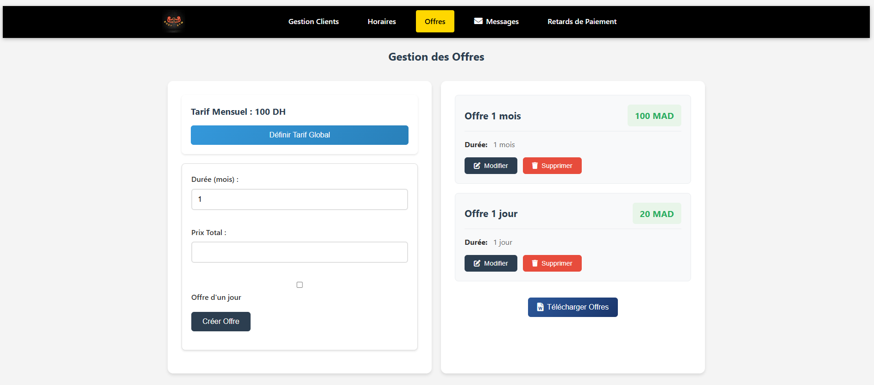Click Définir Tarif Global button

pos(300,135)
